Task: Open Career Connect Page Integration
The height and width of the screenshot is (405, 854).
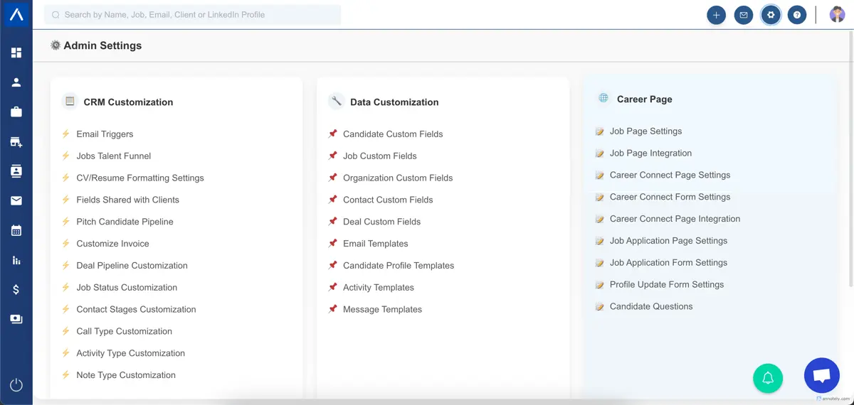Action: tap(675, 219)
